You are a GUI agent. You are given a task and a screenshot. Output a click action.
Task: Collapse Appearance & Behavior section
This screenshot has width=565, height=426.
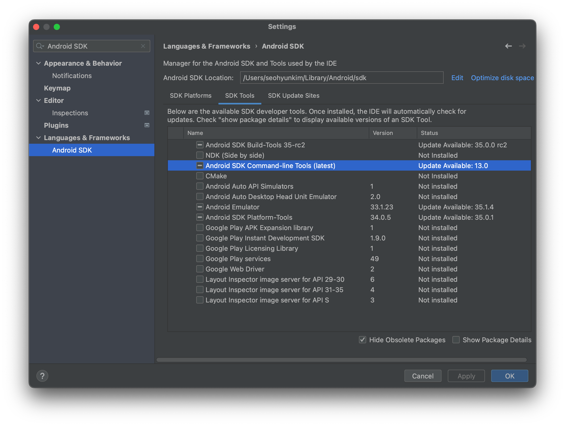coord(38,63)
